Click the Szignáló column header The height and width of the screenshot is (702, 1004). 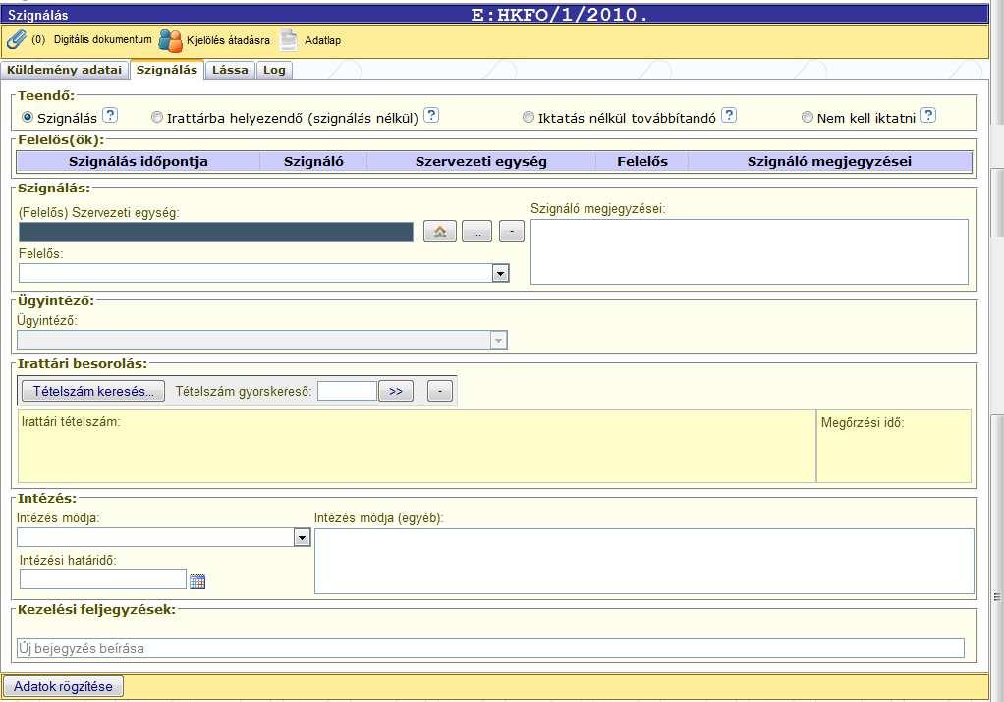click(313, 162)
